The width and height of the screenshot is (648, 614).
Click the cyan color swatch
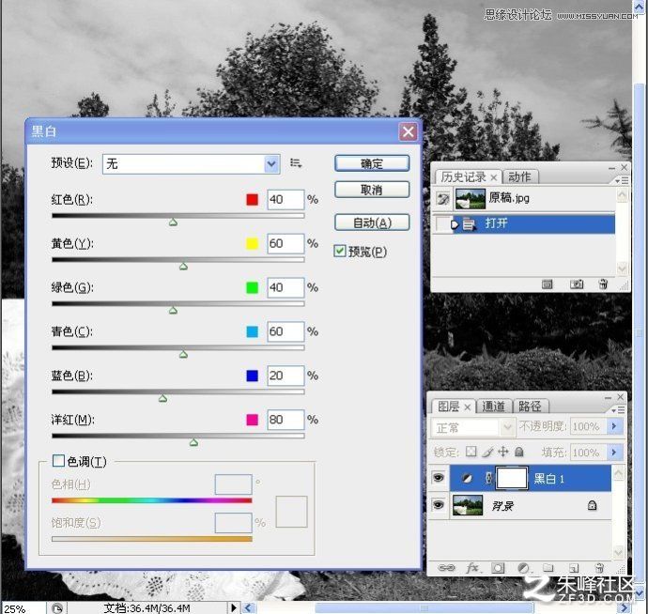pyautogui.click(x=252, y=331)
